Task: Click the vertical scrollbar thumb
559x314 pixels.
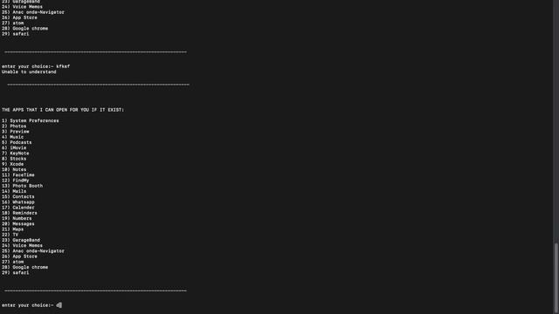Action: [x=556, y=276]
